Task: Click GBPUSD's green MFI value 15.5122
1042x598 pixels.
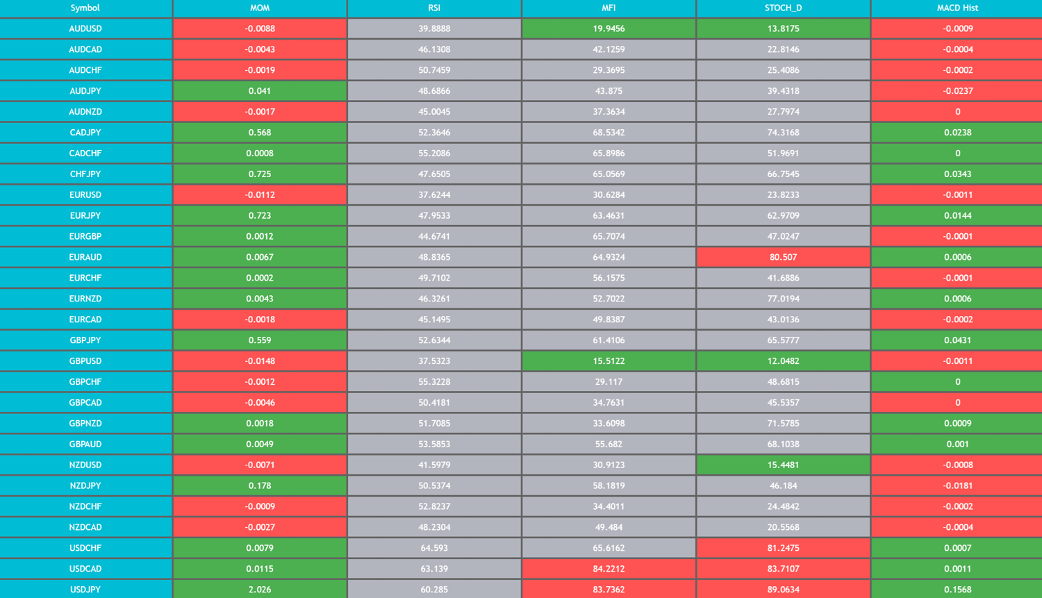Action: click(x=609, y=361)
